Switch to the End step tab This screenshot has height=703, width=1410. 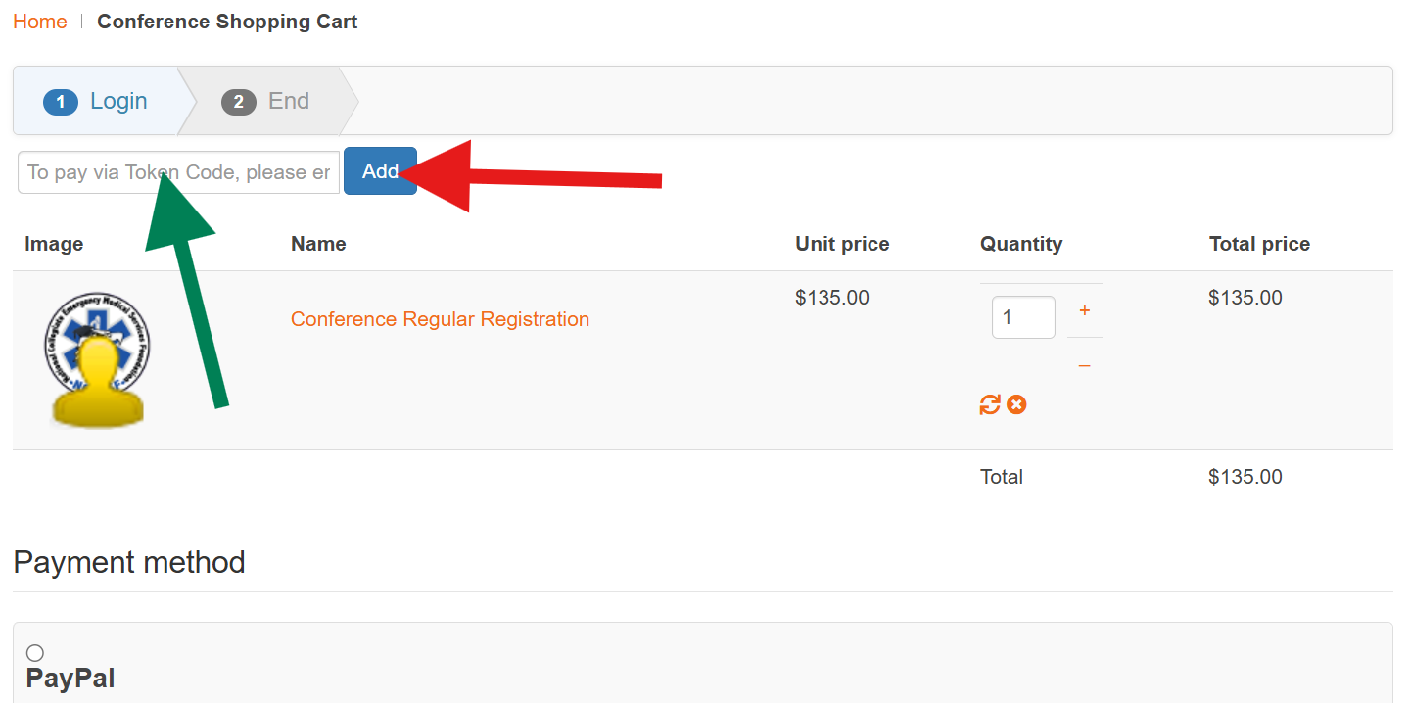288,101
